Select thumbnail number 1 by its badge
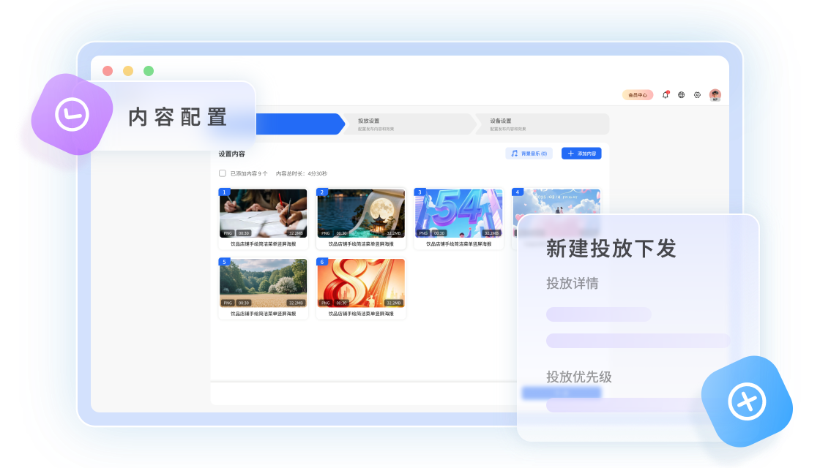 (224, 192)
